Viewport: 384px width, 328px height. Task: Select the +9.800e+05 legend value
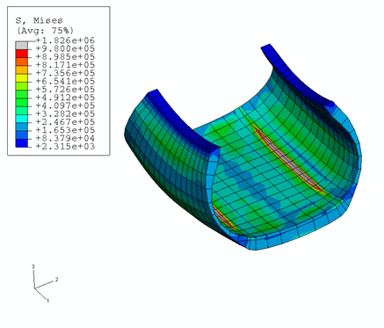click(x=65, y=48)
